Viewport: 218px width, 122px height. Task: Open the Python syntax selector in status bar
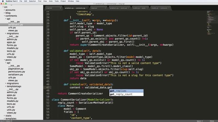[x=212, y=121]
